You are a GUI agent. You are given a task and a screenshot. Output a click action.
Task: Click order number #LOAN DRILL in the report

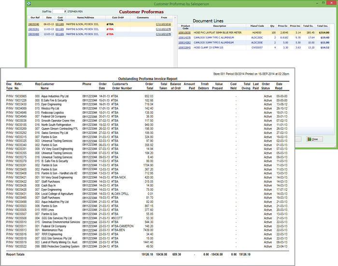click(120, 194)
